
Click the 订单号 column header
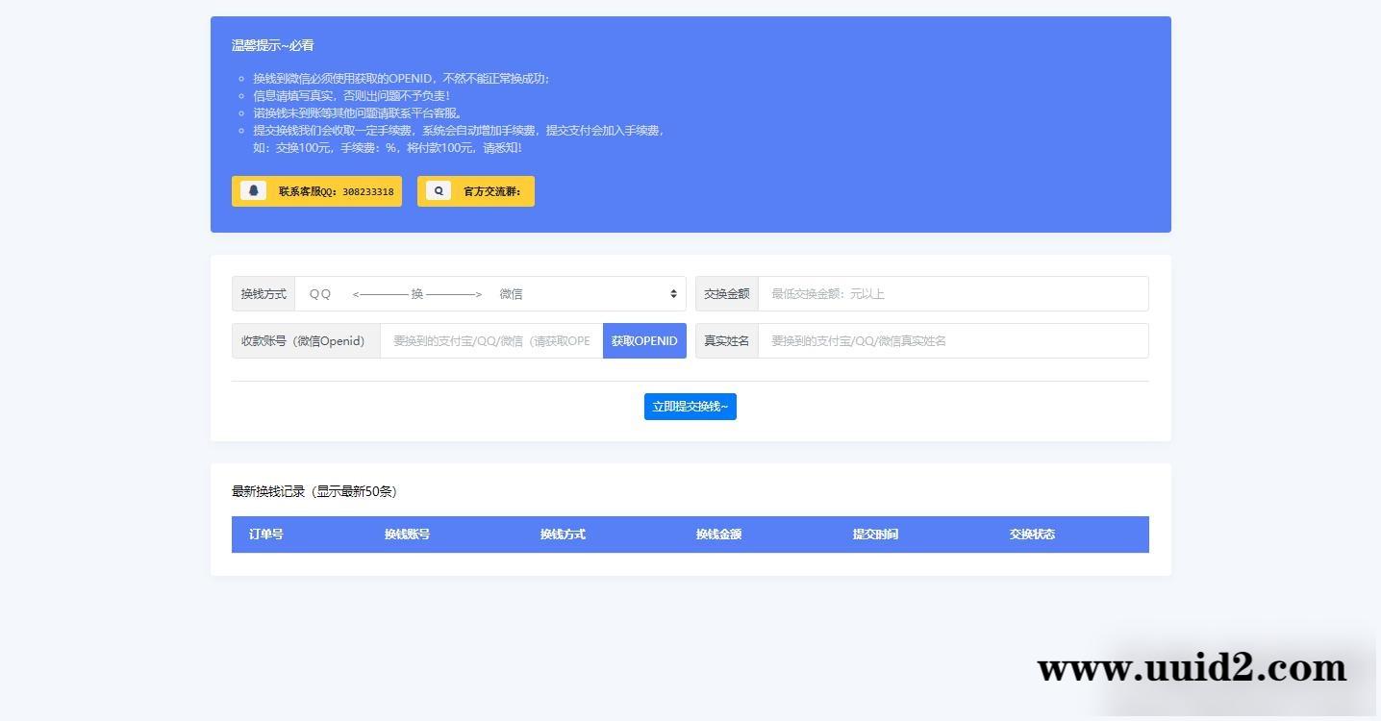(x=265, y=534)
